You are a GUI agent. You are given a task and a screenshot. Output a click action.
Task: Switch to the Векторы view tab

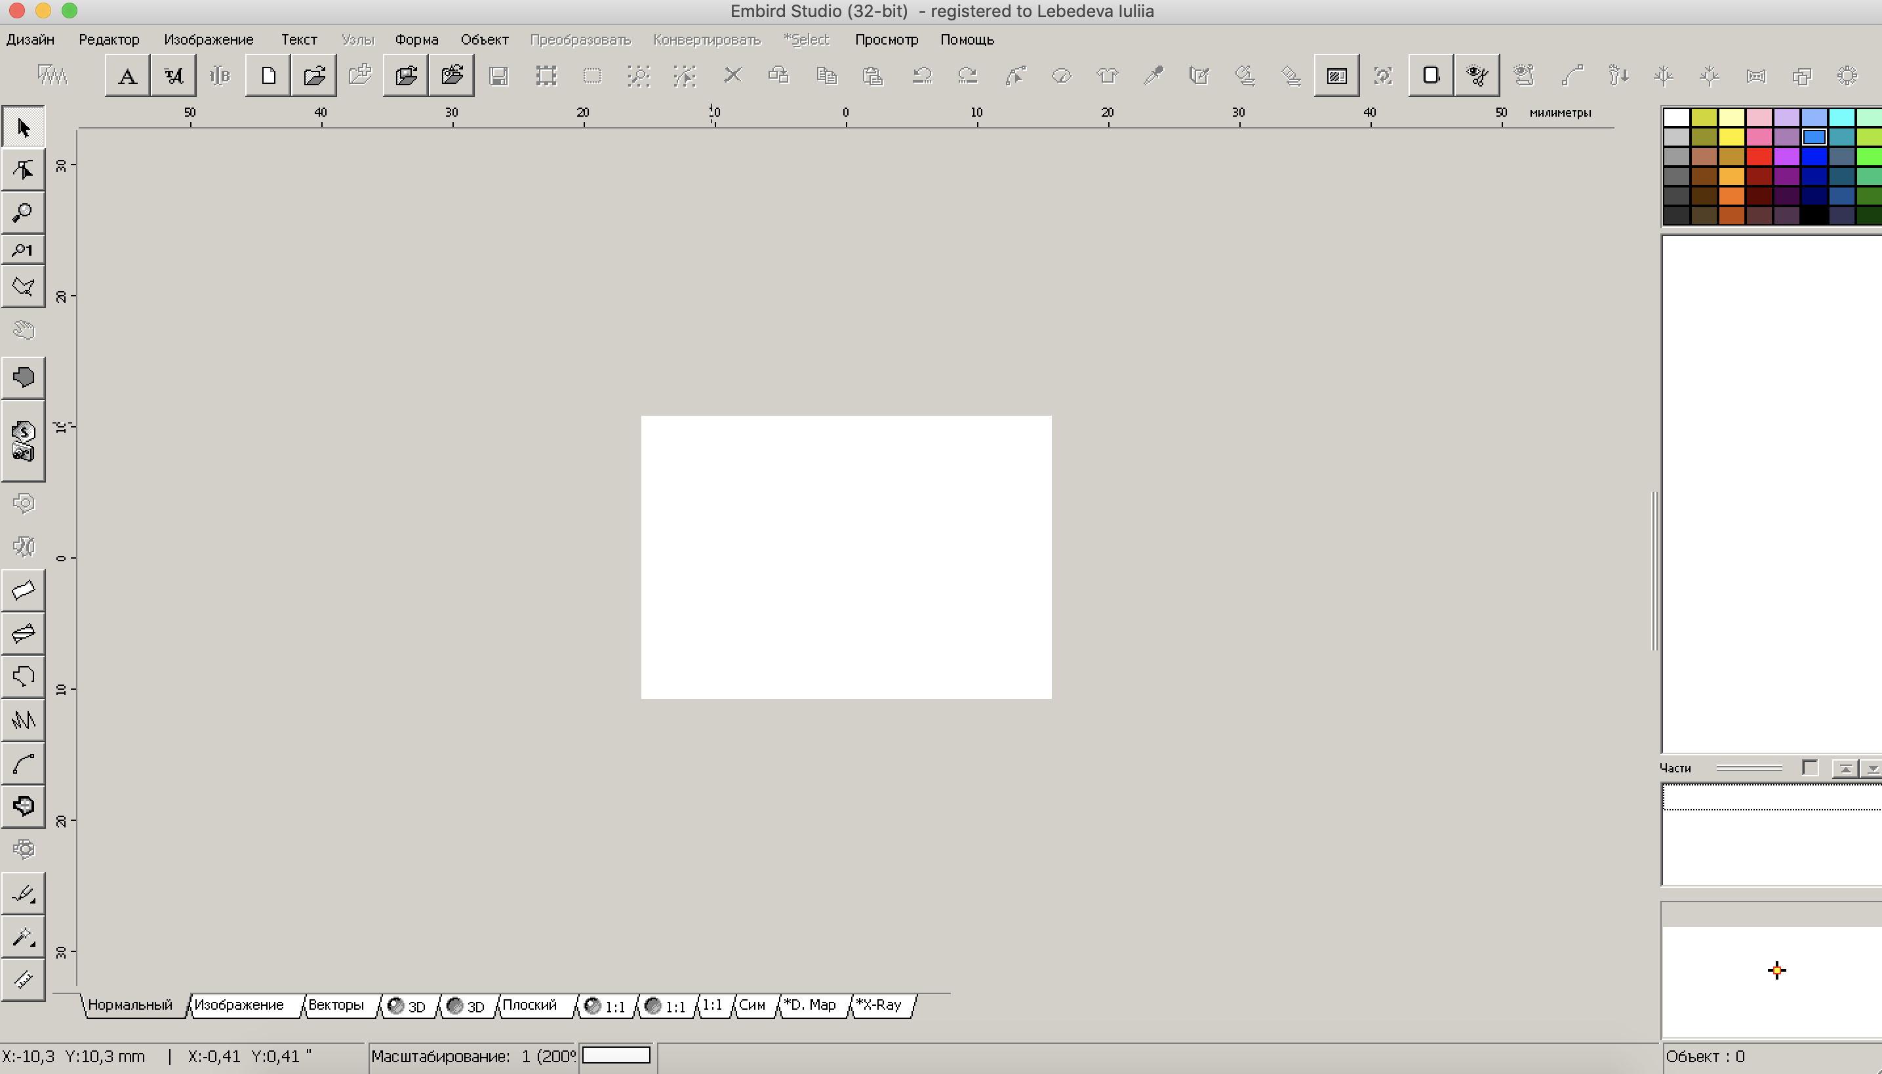tap(336, 1004)
